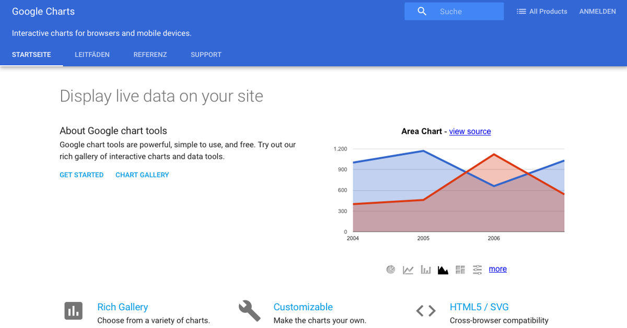
Task: Click the Google Charts logo title
Action: coord(43,11)
